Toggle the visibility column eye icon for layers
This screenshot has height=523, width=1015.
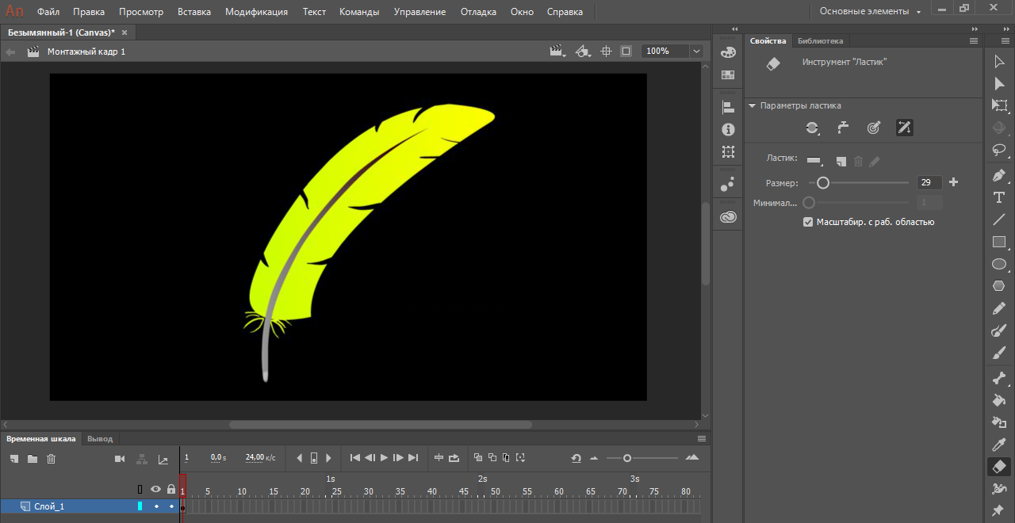[156, 489]
